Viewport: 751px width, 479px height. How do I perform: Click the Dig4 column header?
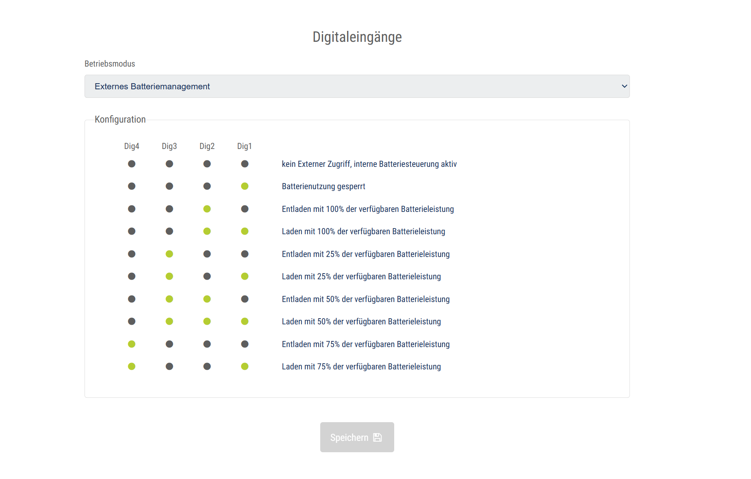[132, 146]
